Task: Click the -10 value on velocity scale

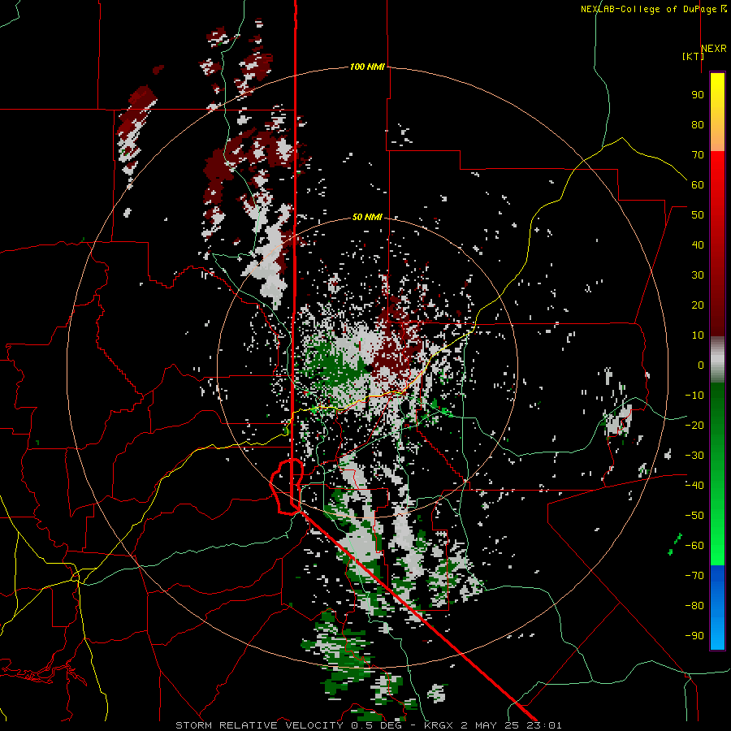Action: [x=694, y=396]
